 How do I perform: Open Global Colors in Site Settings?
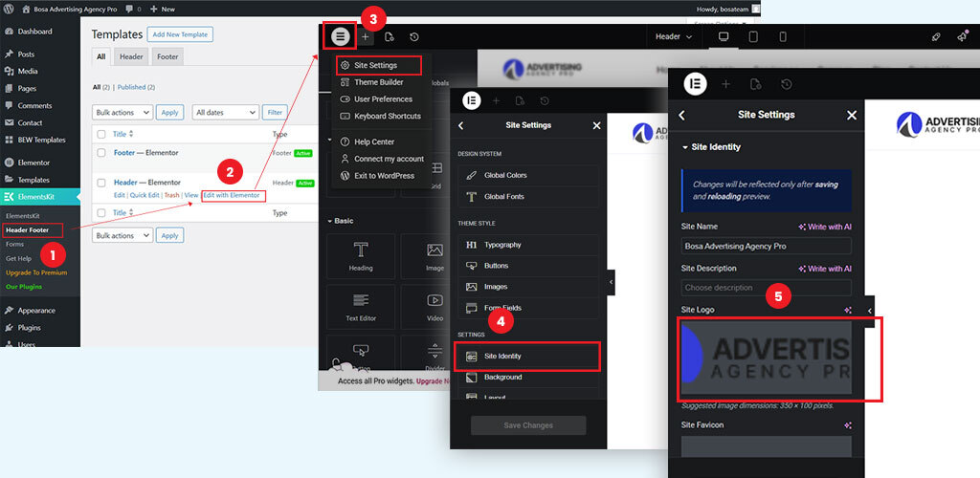point(528,175)
